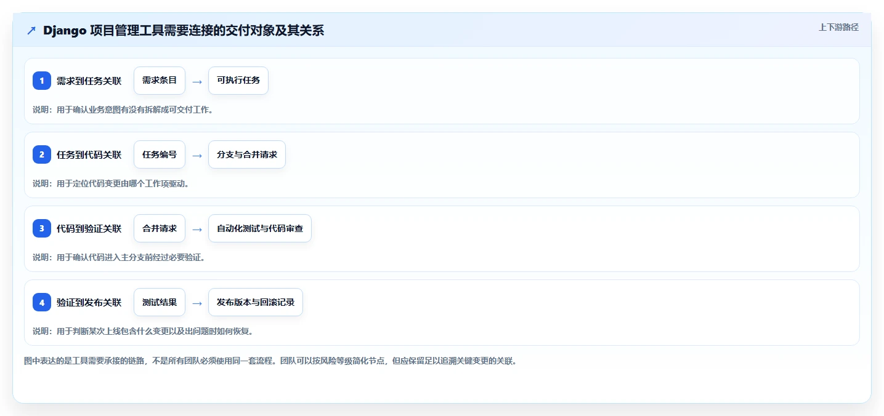Select the step 4 number badge
884x416 pixels.
(x=42, y=302)
